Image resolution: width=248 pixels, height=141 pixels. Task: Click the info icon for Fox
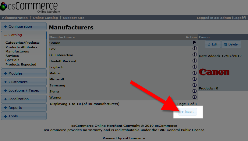coord(194,49)
